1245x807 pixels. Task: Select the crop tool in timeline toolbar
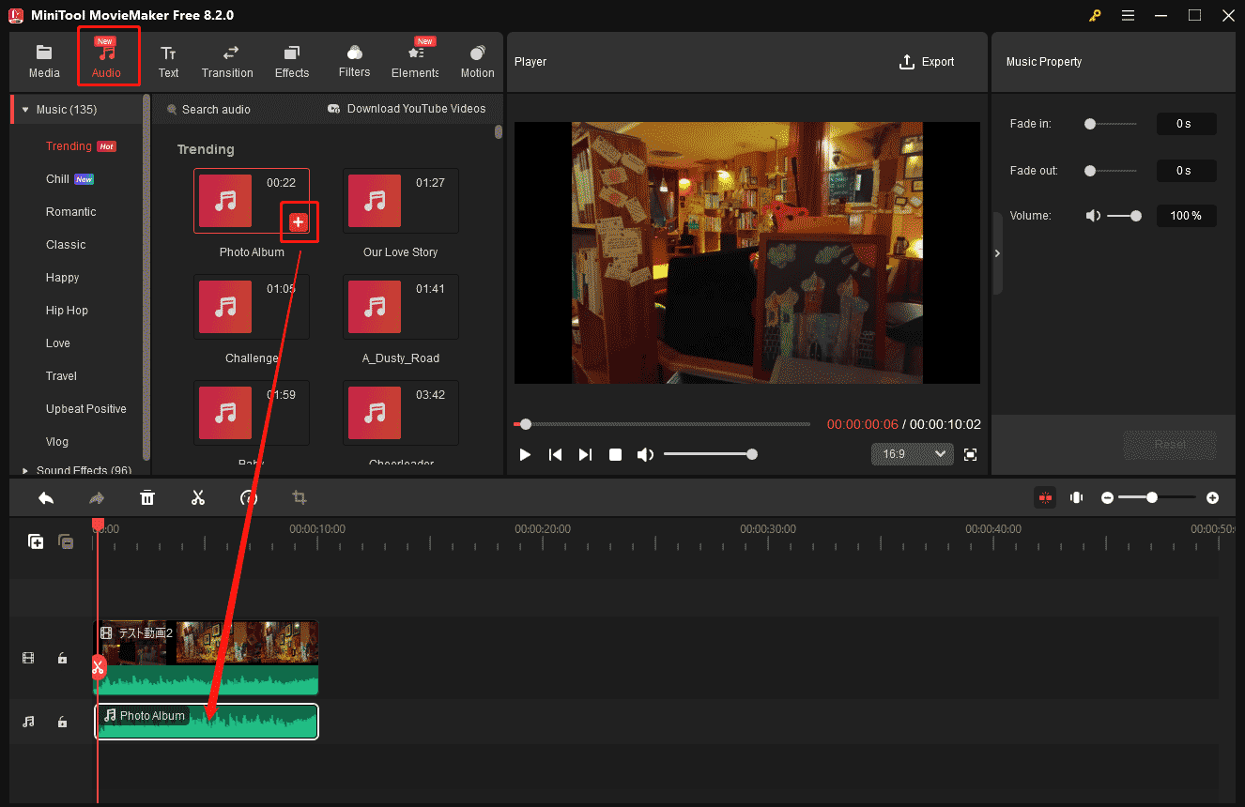pyautogui.click(x=300, y=497)
